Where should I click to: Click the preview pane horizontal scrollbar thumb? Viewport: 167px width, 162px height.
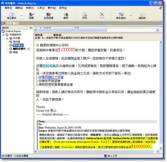(95, 151)
